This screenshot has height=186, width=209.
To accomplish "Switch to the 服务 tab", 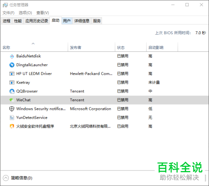I will (x=97, y=21).
